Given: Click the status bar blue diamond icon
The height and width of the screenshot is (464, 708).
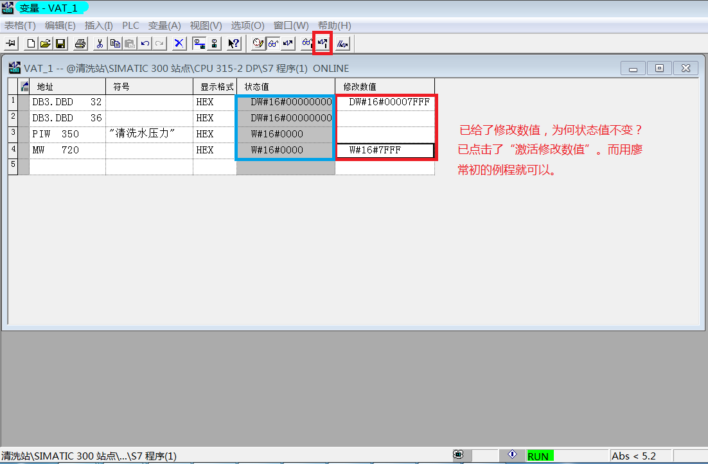Looking at the screenshot, I should [x=512, y=454].
